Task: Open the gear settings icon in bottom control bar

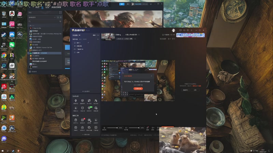Action: [158, 128]
